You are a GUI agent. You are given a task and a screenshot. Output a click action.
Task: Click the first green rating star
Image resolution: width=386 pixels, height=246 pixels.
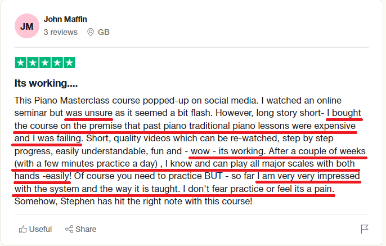coord(20,62)
